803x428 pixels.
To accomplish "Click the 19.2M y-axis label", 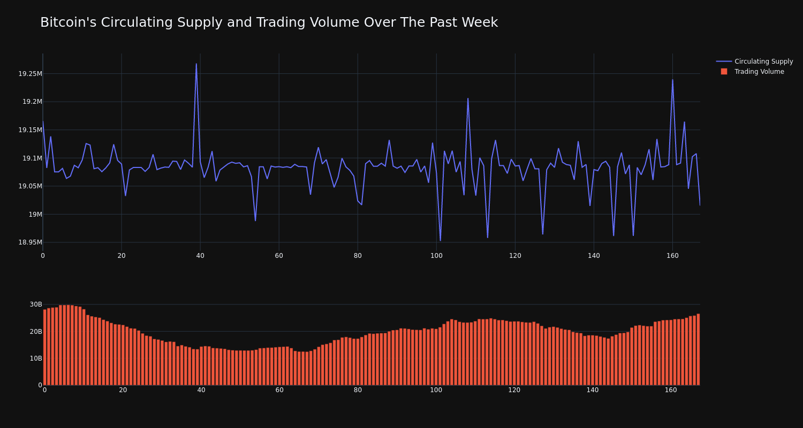I will coord(32,102).
